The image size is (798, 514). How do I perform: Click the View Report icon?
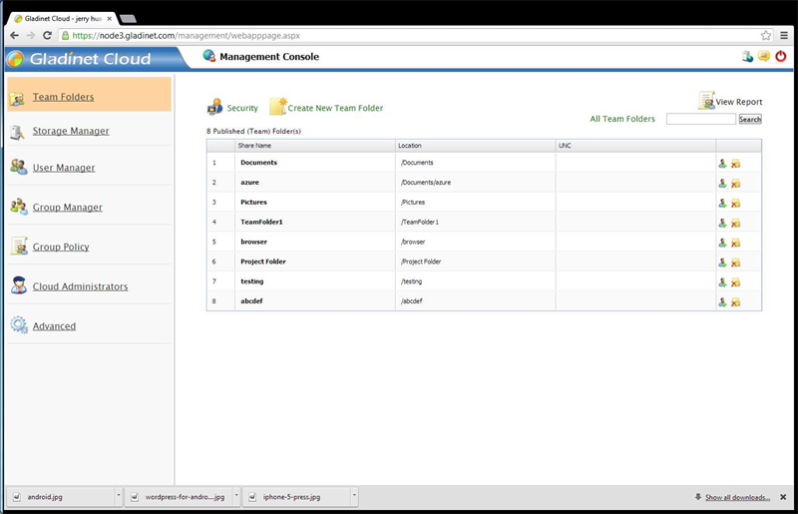706,101
